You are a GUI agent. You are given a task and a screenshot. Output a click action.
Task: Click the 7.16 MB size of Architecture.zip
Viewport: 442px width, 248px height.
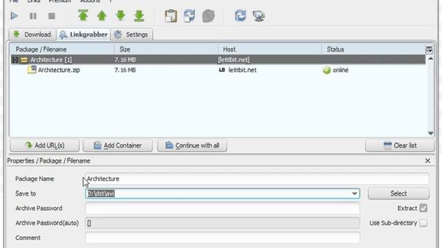(x=125, y=70)
